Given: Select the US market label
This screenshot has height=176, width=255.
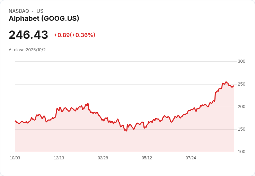Looking at the screenshot, I should pyautogui.click(x=40, y=11).
